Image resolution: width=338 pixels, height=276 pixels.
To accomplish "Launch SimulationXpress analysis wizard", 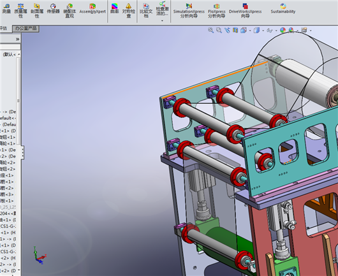I will click(189, 11).
